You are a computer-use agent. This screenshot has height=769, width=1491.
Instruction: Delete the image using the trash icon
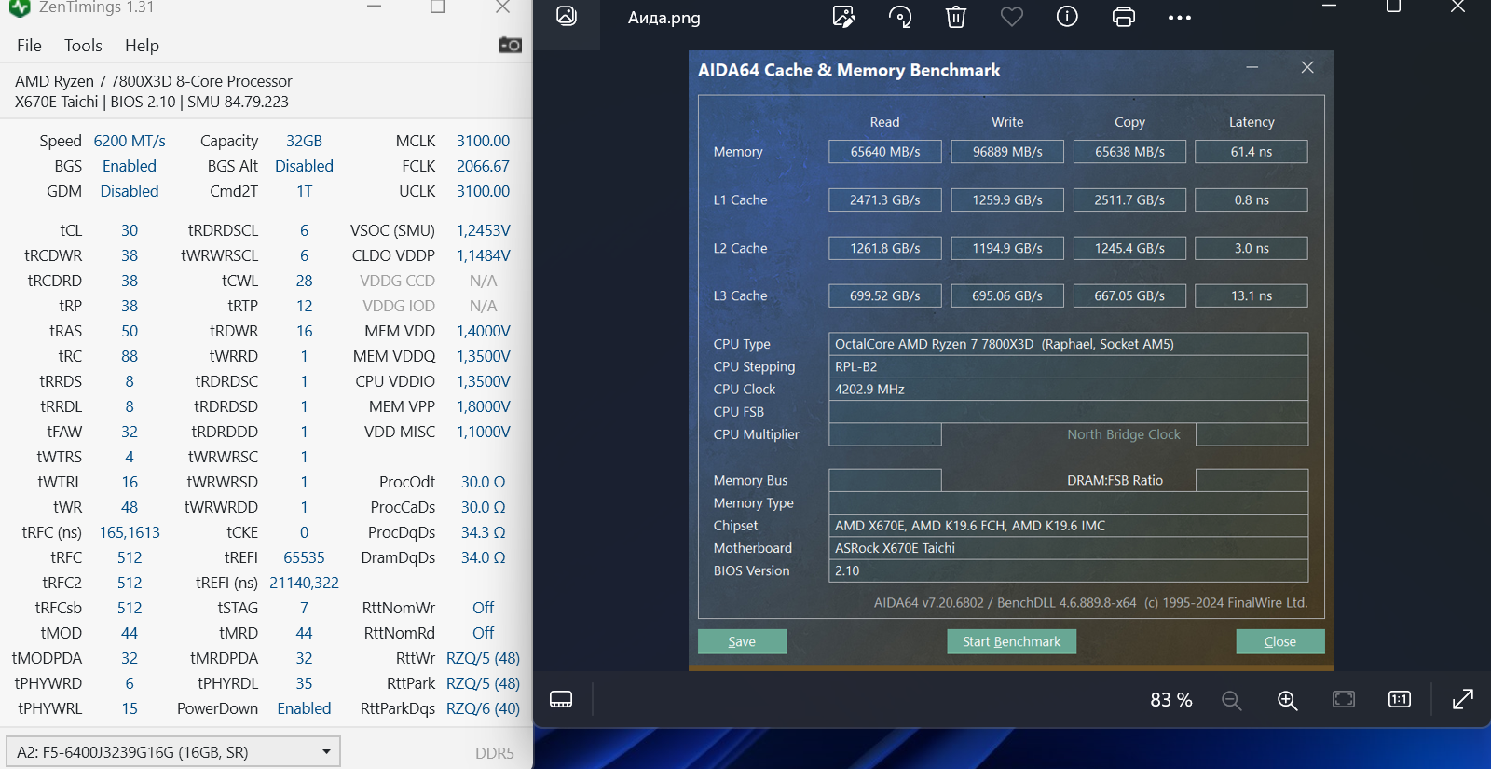pyautogui.click(x=956, y=17)
